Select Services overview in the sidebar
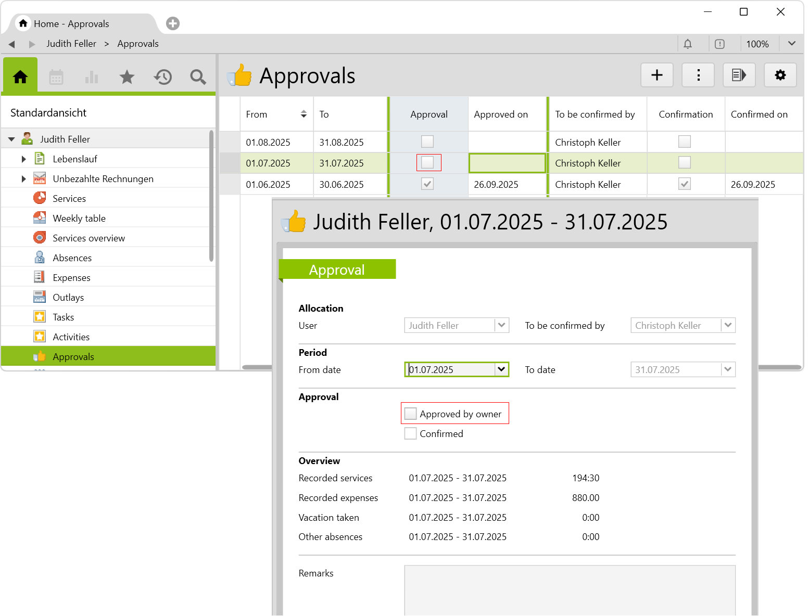The width and height of the screenshot is (808, 616). pyautogui.click(x=89, y=238)
